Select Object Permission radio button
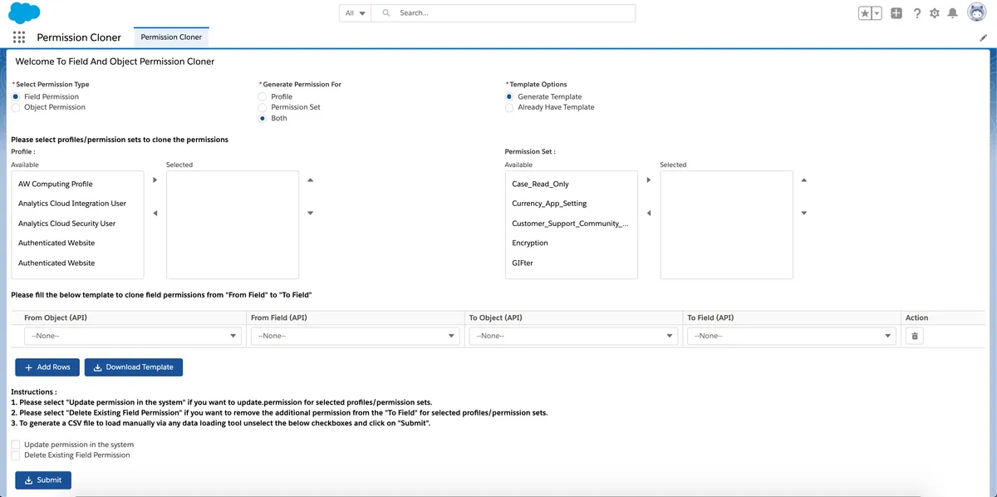This screenshot has width=997, height=497. 16,107
